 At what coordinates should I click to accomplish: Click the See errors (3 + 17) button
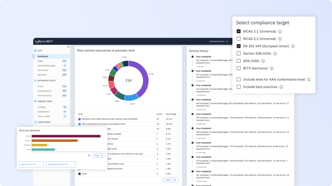pyautogui.click(x=31, y=164)
